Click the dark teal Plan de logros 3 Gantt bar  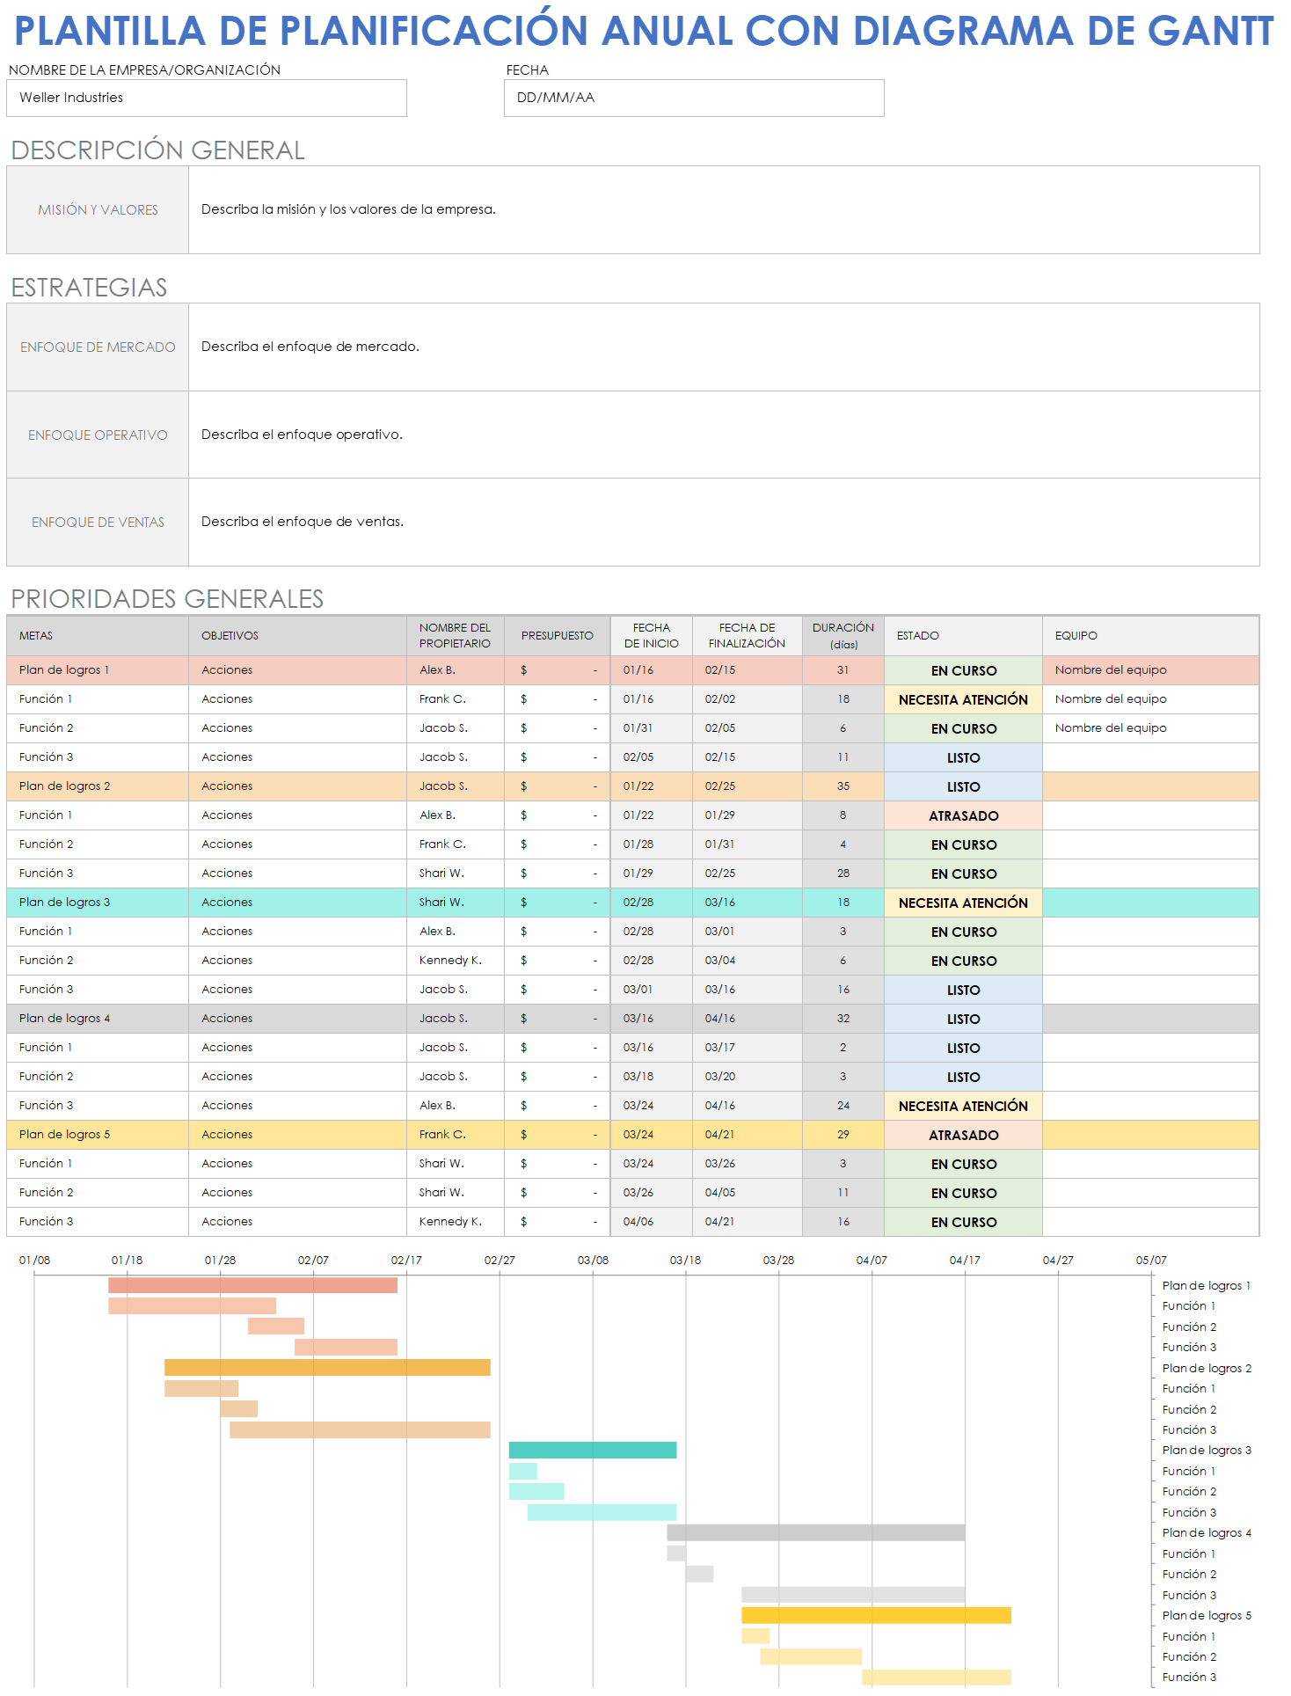click(592, 1450)
